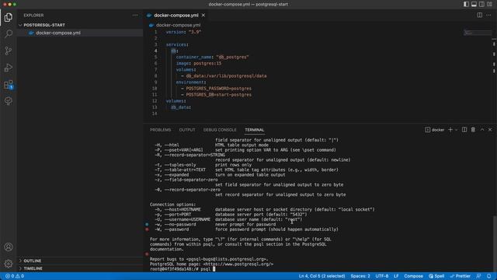The height and width of the screenshot is (280, 497).
Task: Close the docker-compose.yml editor tab
Action: (x=203, y=16)
